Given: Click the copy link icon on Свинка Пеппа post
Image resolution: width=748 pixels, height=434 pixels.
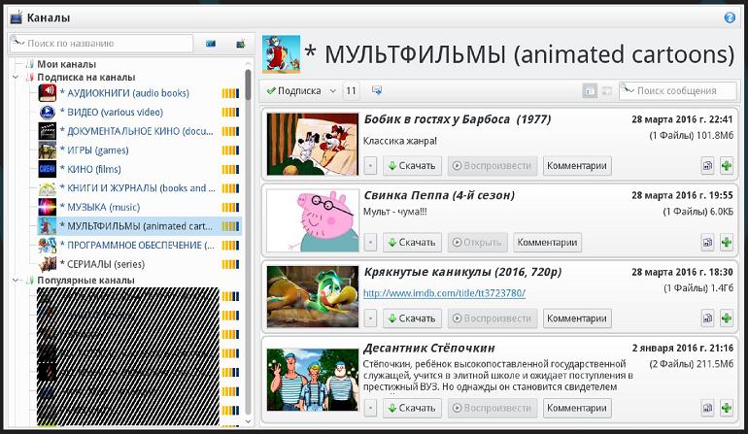Looking at the screenshot, I should coord(708,242).
